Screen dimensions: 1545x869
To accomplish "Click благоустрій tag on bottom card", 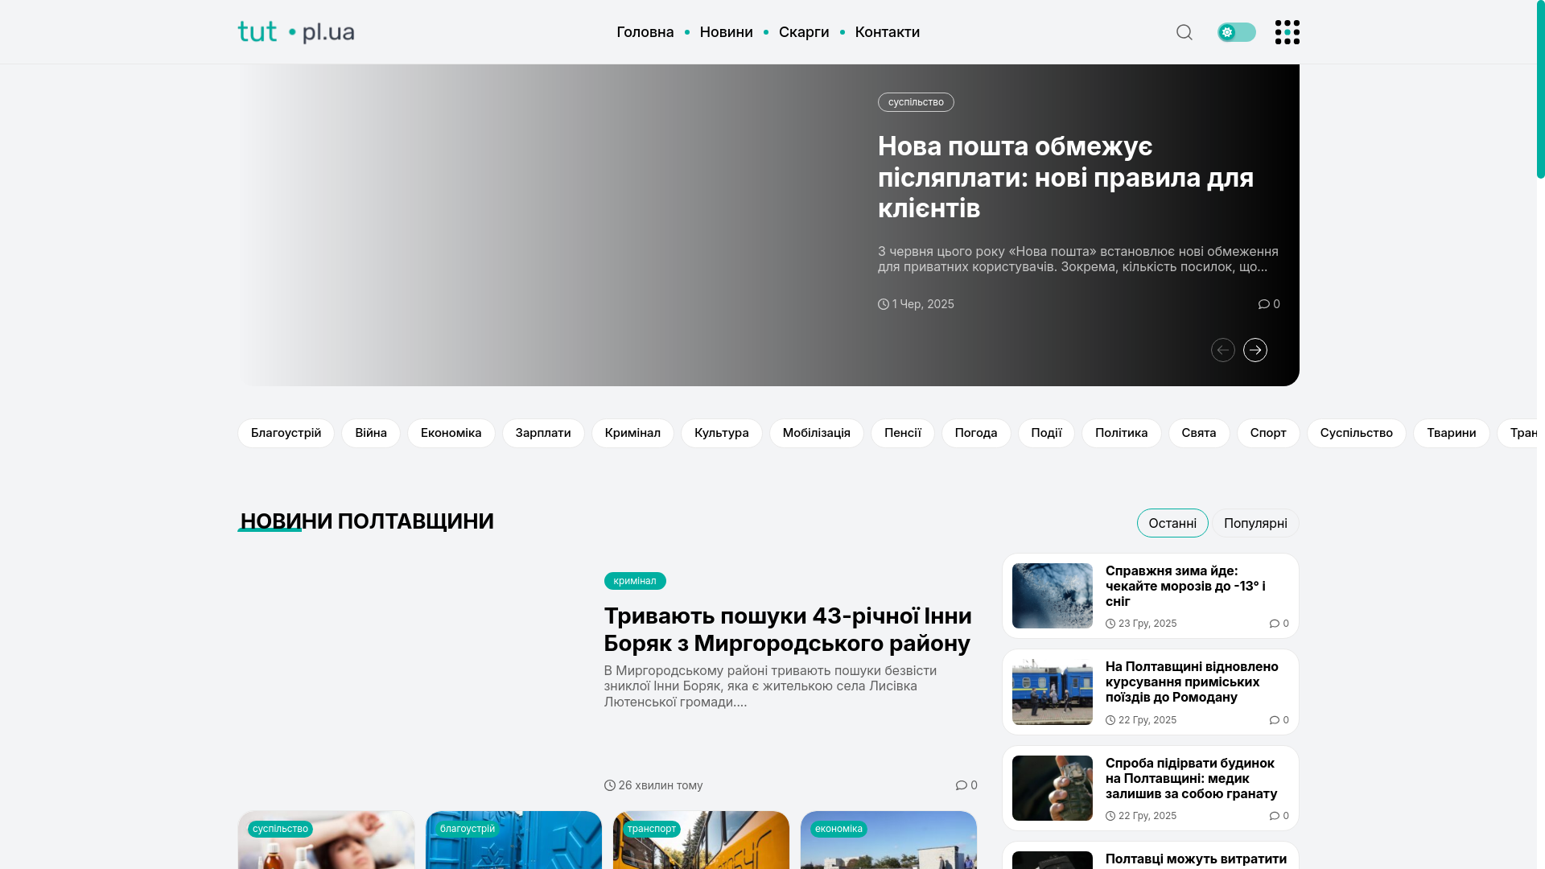I will tap(468, 829).
